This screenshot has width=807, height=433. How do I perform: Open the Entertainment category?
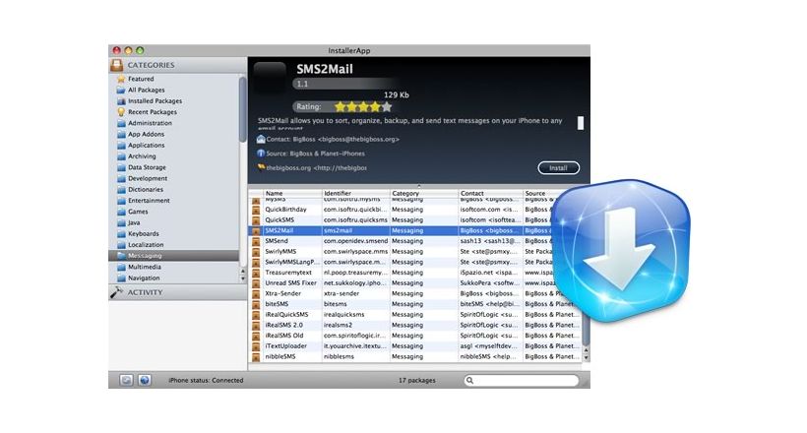149,201
